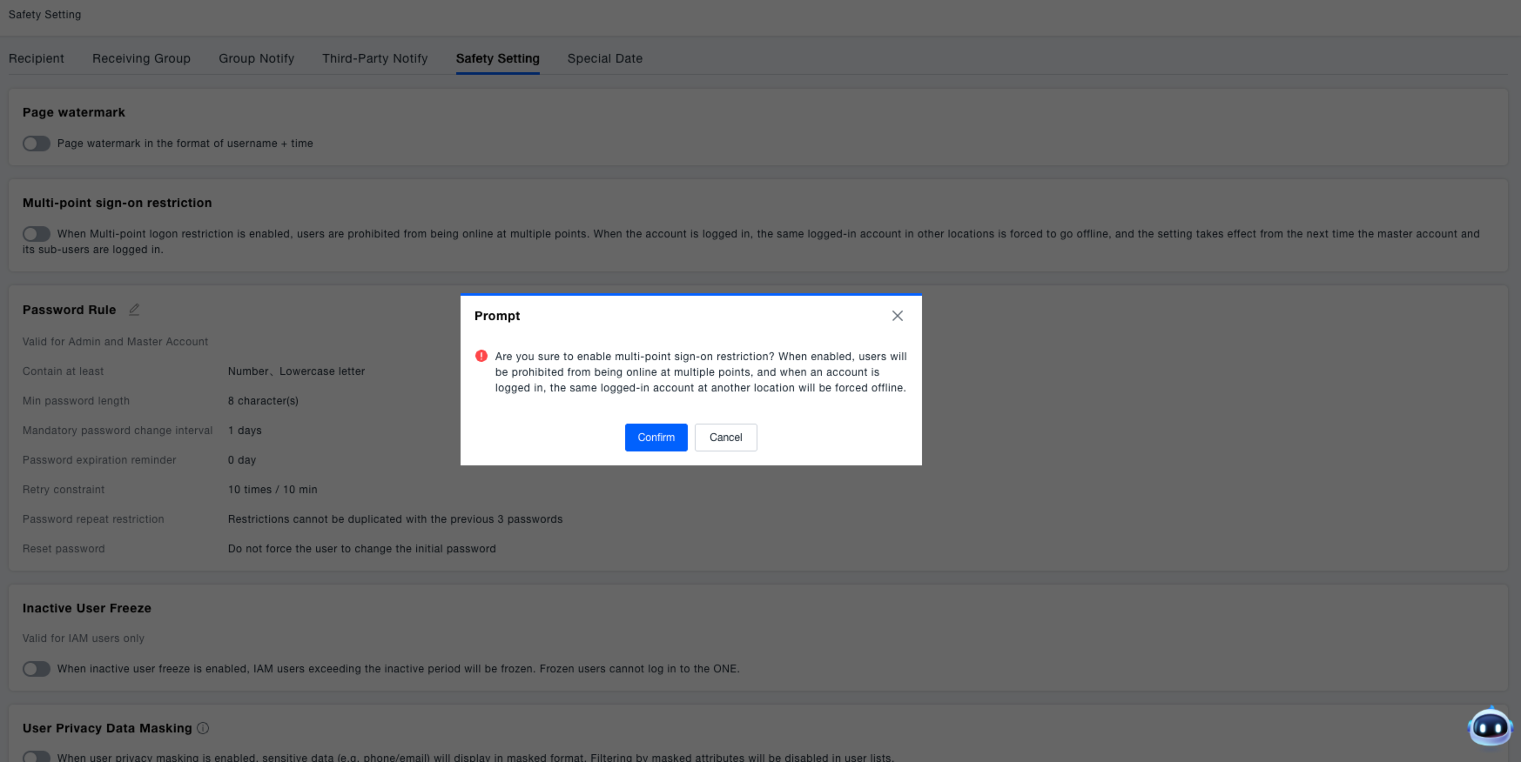Open the Special Date tab

605,58
